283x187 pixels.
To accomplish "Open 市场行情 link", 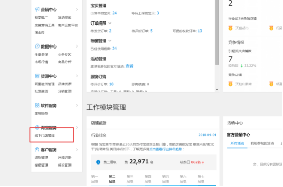I will [41, 62].
